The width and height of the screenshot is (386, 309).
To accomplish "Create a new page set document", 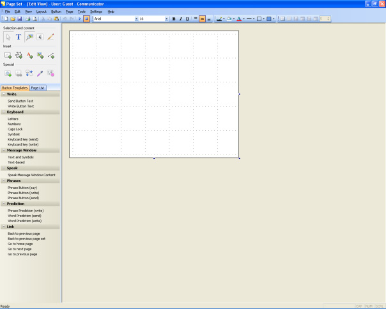I will point(6,19).
